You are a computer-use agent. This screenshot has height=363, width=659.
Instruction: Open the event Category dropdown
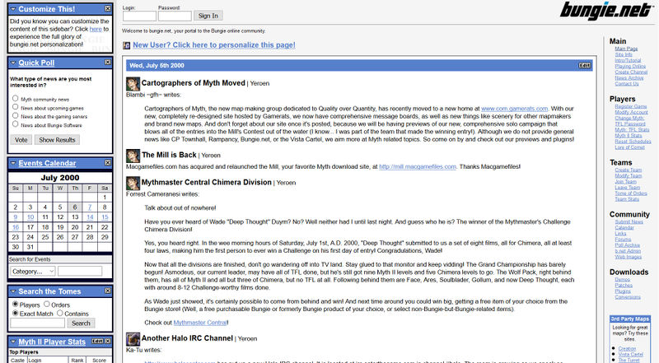pos(32,271)
